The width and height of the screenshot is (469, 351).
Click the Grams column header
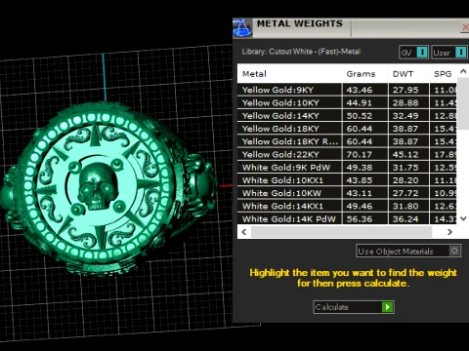pyautogui.click(x=361, y=74)
